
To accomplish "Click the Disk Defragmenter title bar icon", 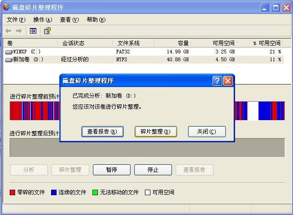I will [x=7, y=7].
